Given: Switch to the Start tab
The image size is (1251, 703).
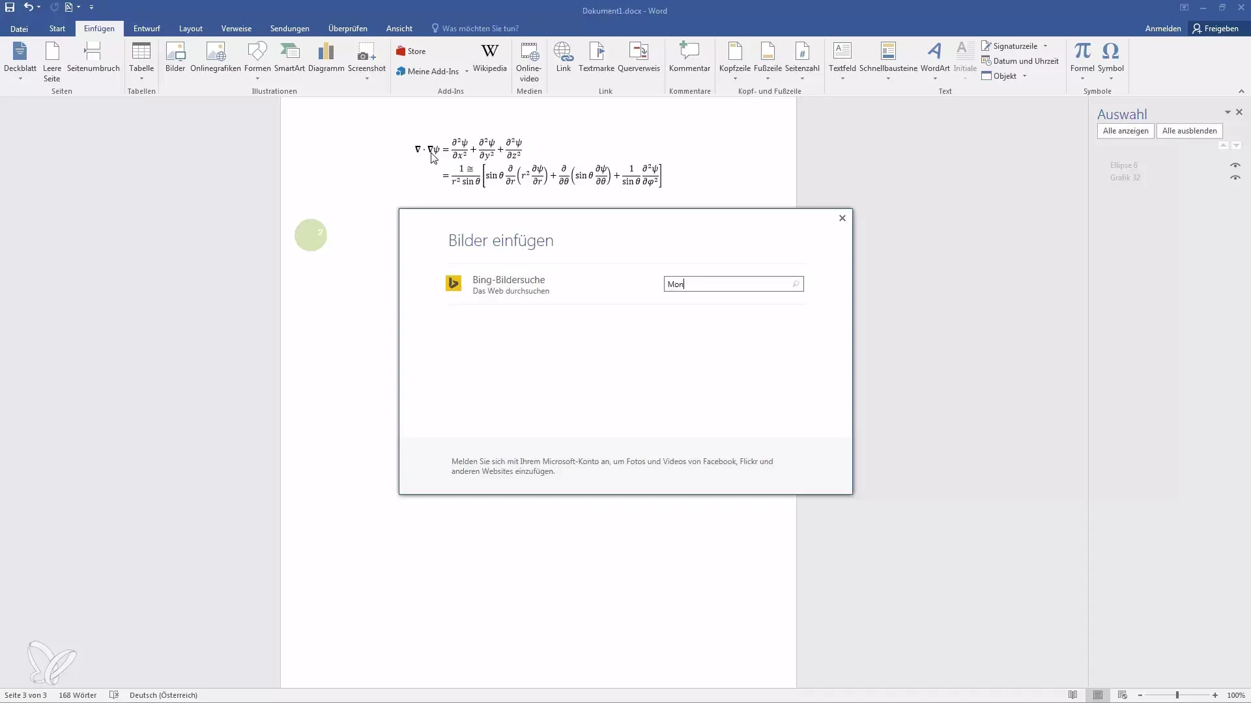Looking at the screenshot, I should [57, 29].
